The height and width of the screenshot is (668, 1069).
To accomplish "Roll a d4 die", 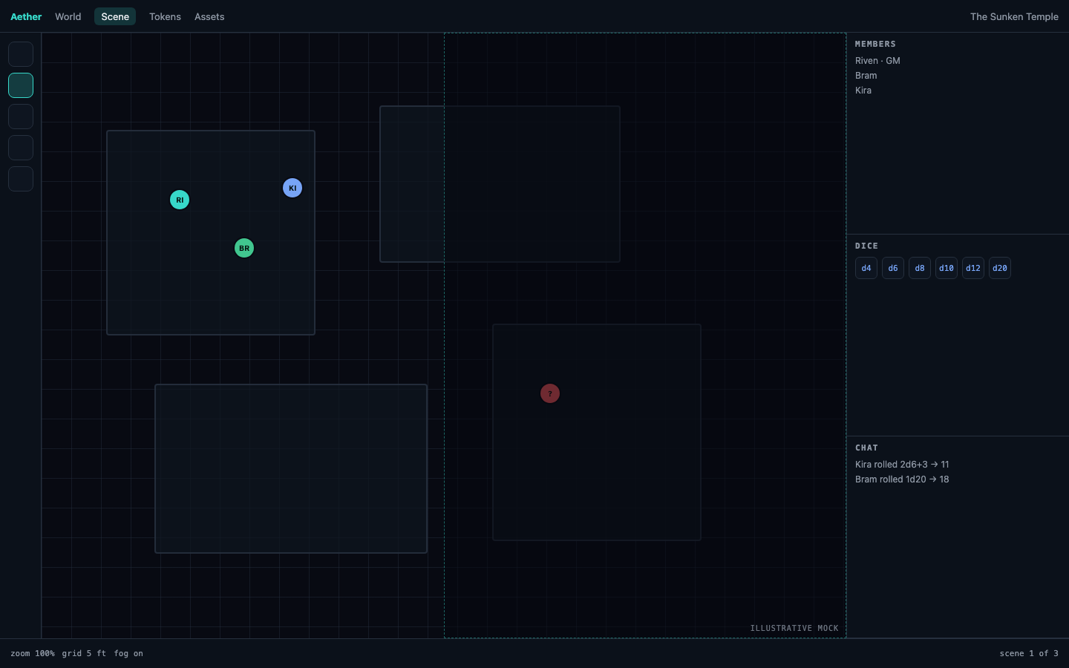I will click(x=866, y=268).
